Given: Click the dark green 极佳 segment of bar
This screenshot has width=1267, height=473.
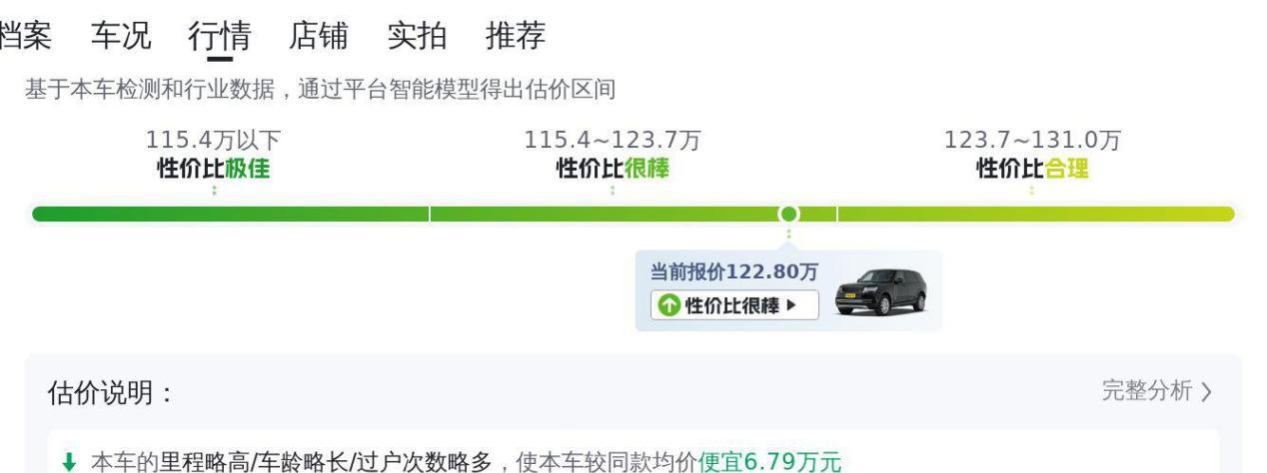Looking at the screenshot, I should click(x=231, y=214).
